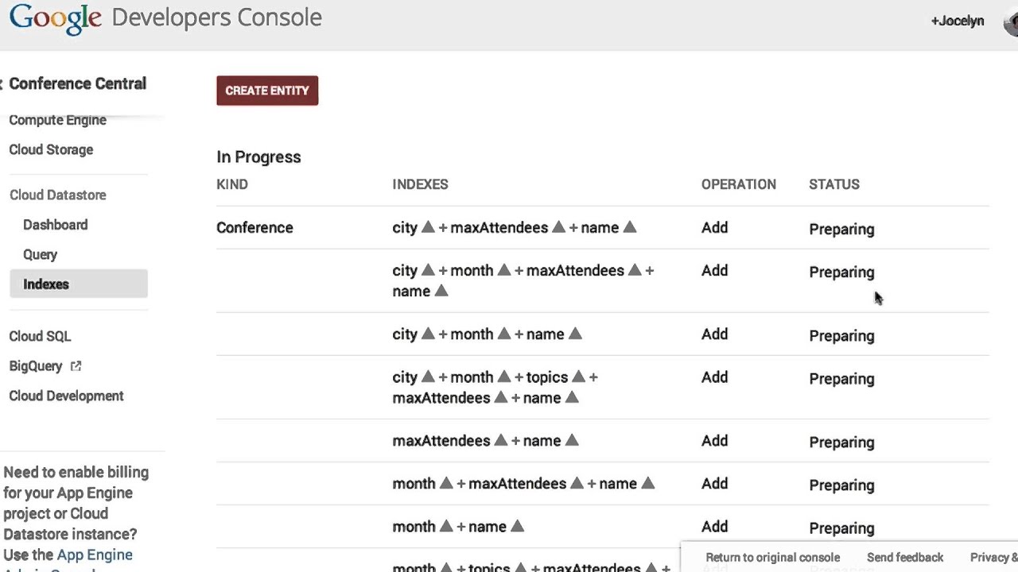Open the Indexes sidebar item
Viewport: 1018px width, 572px height.
pyautogui.click(x=46, y=284)
